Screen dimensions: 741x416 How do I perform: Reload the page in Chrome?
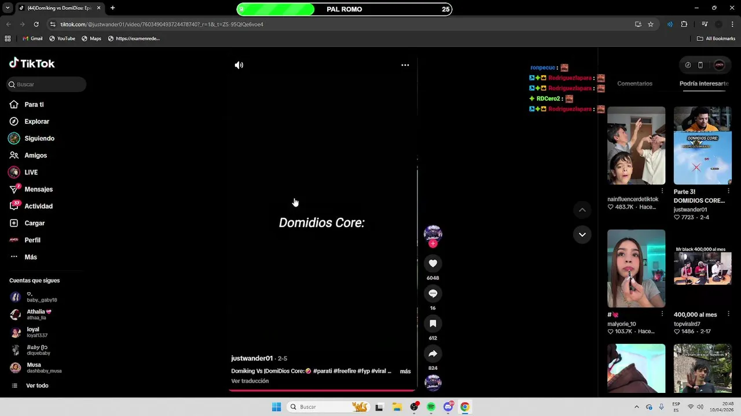[x=36, y=24]
